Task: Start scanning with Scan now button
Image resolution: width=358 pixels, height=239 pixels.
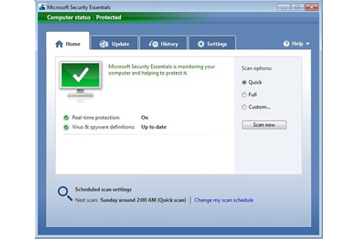Action: [x=264, y=125]
